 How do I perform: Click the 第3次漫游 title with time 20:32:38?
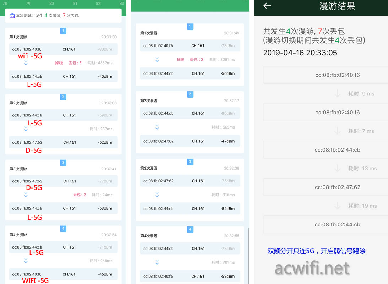pos(149,168)
